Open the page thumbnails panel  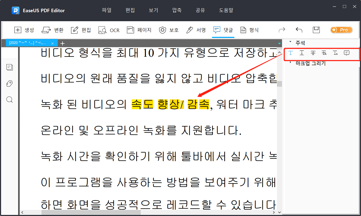point(10,67)
